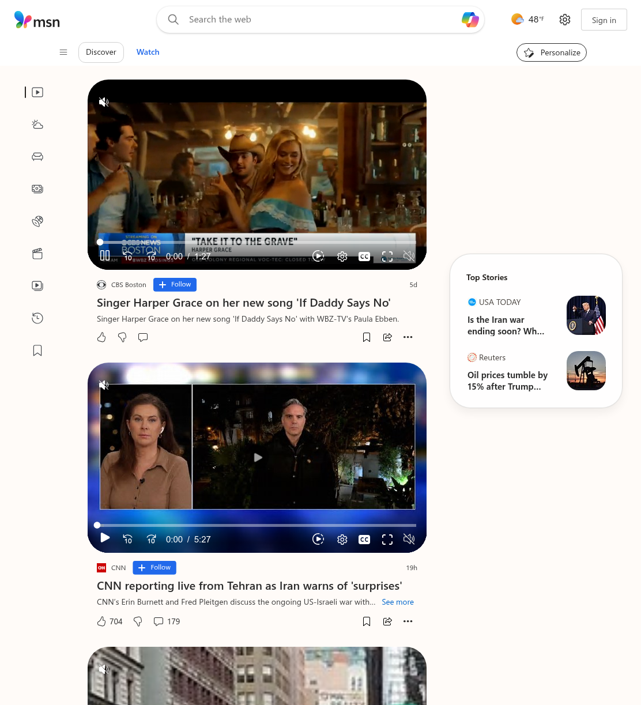Click the Copilot icon in search bar

click(x=470, y=20)
